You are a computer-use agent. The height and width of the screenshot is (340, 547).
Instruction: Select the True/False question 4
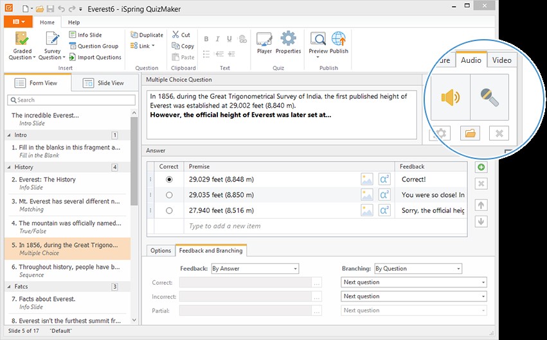67,227
